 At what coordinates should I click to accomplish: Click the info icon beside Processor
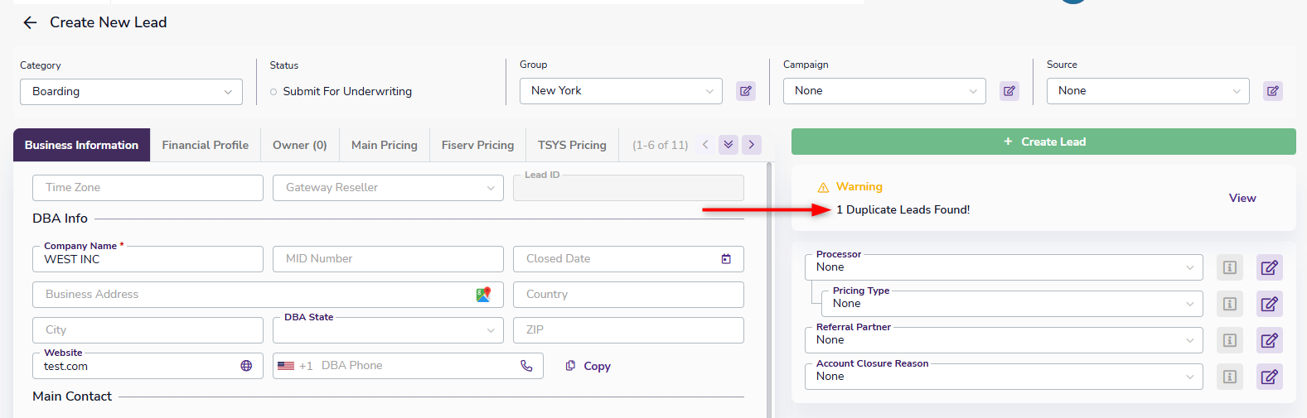click(1229, 267)
